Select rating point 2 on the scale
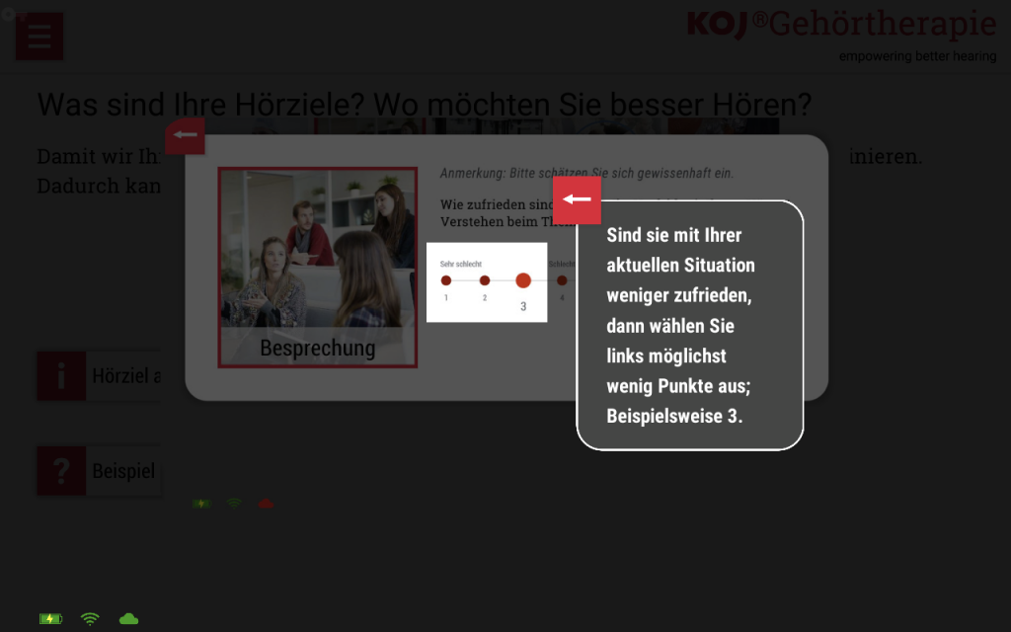Image resolution: width=1011 pixels, height=632 pixels. click(485, 280)
